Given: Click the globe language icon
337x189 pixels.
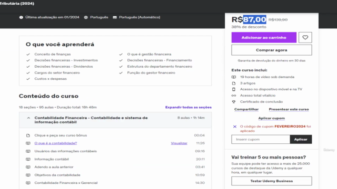Looking at the screenshot, I should (86, 17).
